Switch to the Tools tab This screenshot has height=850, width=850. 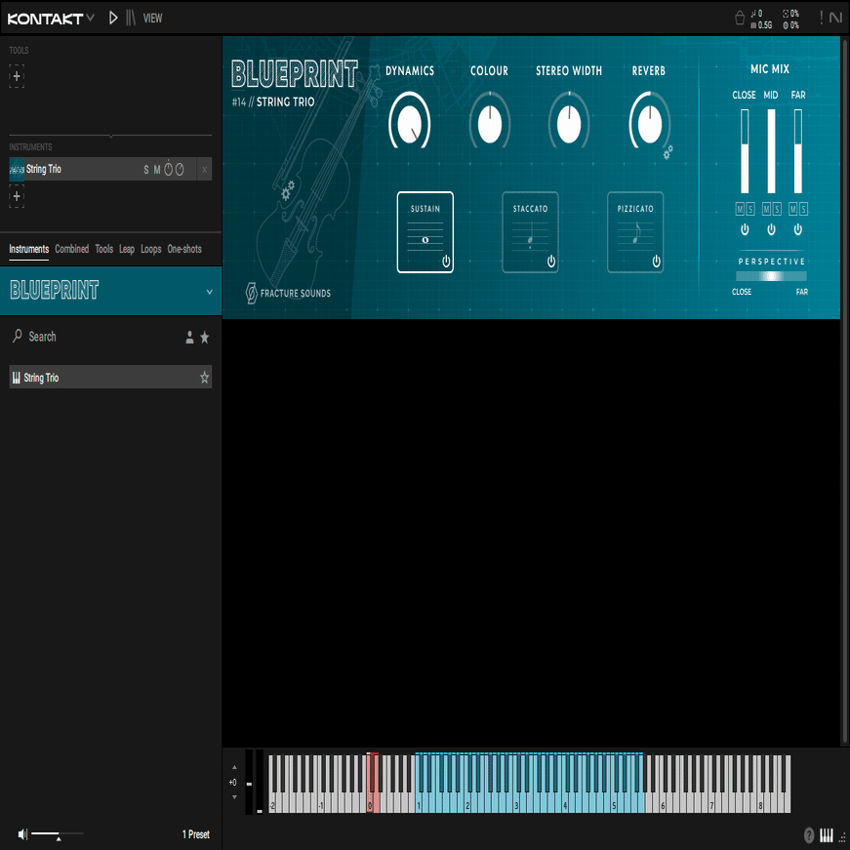click(x=104, y=249)
